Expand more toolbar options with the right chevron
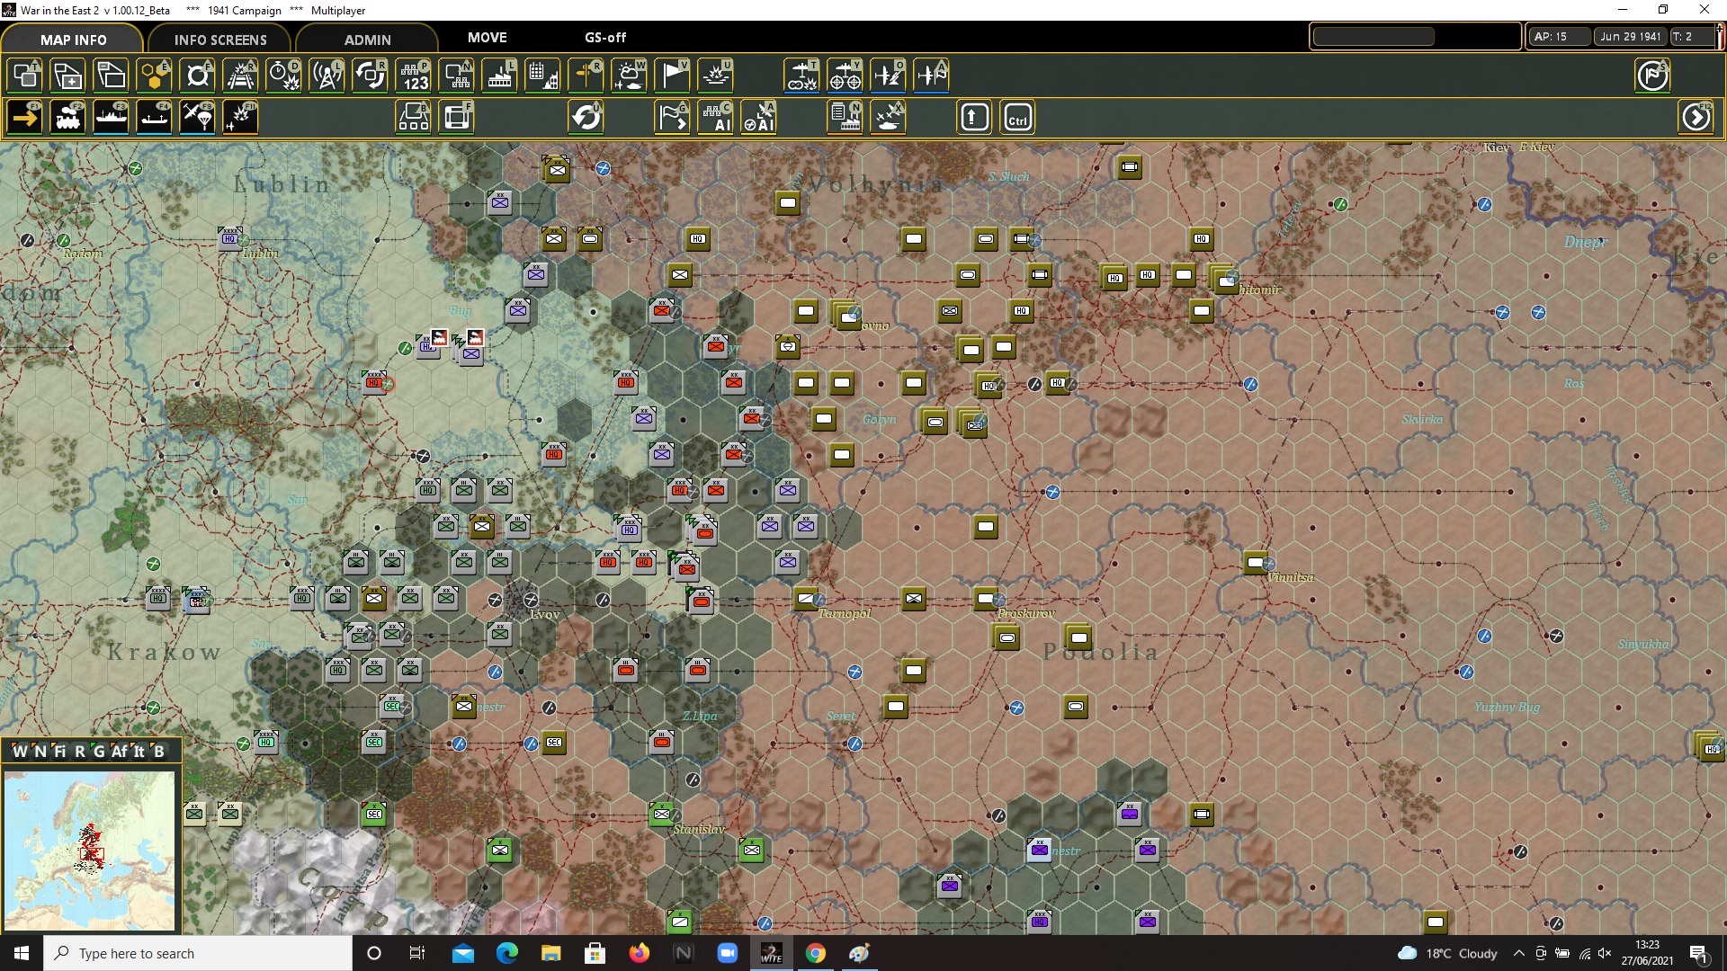1727x971 pixels. click(x=1696, y=117)
